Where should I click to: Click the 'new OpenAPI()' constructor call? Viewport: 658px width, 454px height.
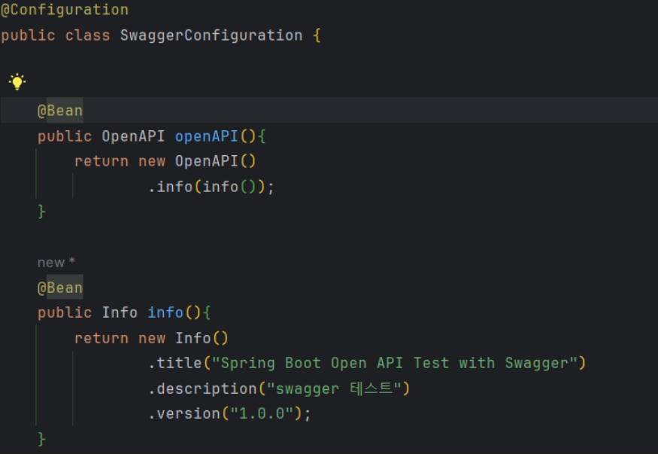click(x=197, y=161)
